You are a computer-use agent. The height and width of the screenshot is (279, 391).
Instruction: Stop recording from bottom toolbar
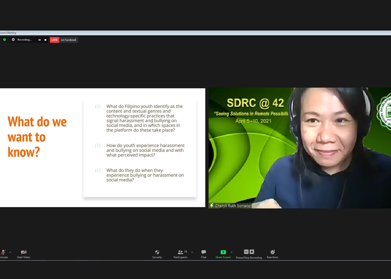[x=252, y=252]
